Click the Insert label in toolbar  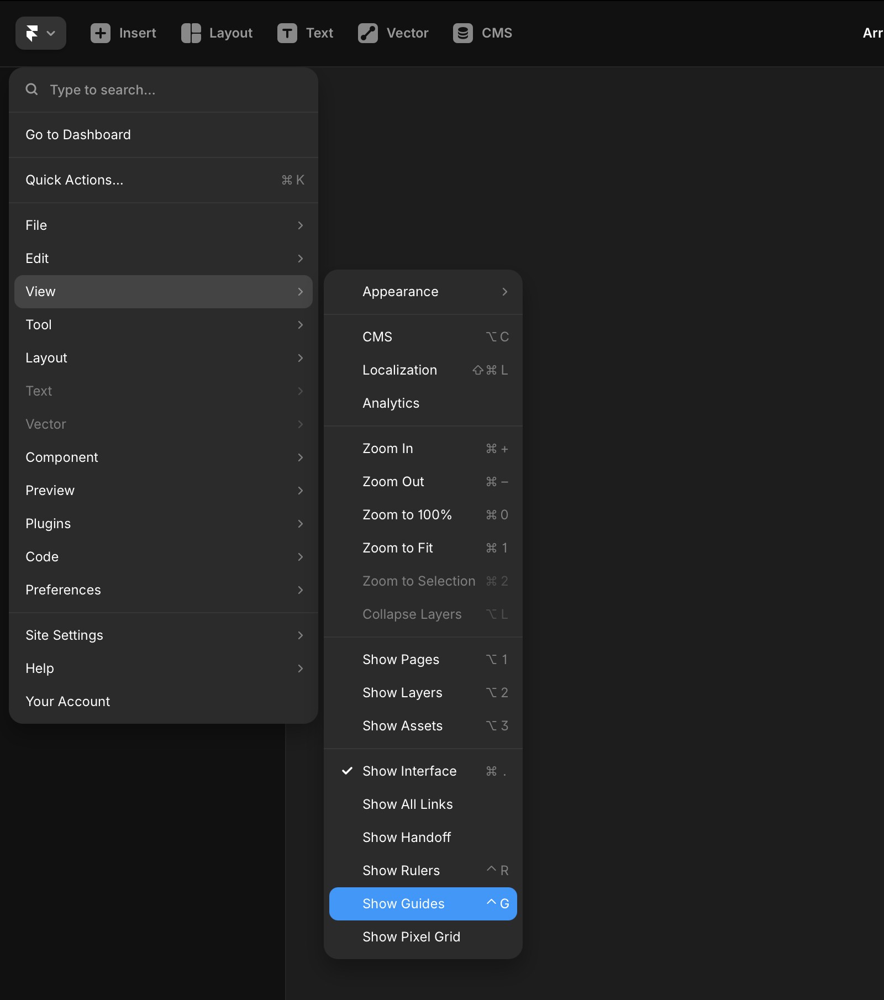[138, 33]
